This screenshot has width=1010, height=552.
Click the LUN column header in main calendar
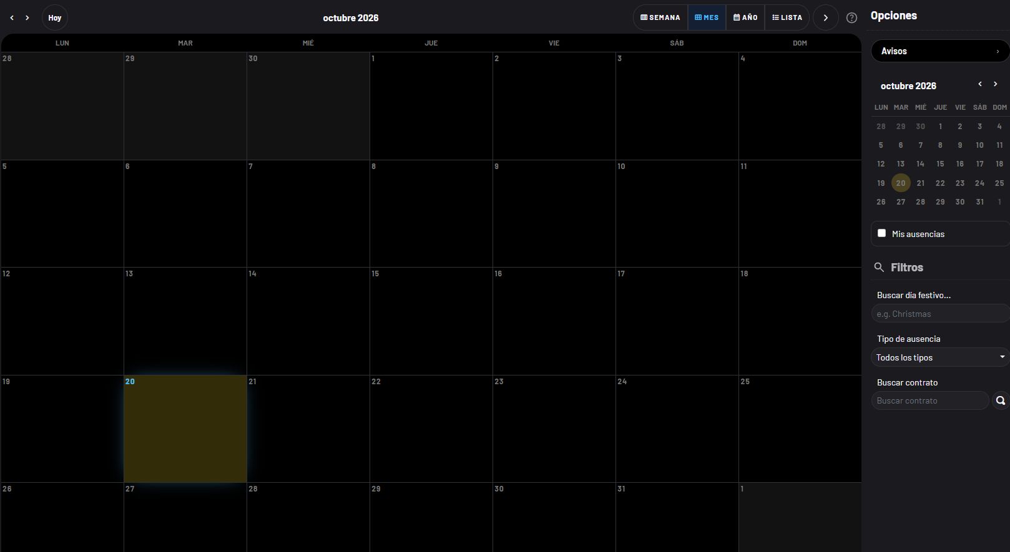62,43
